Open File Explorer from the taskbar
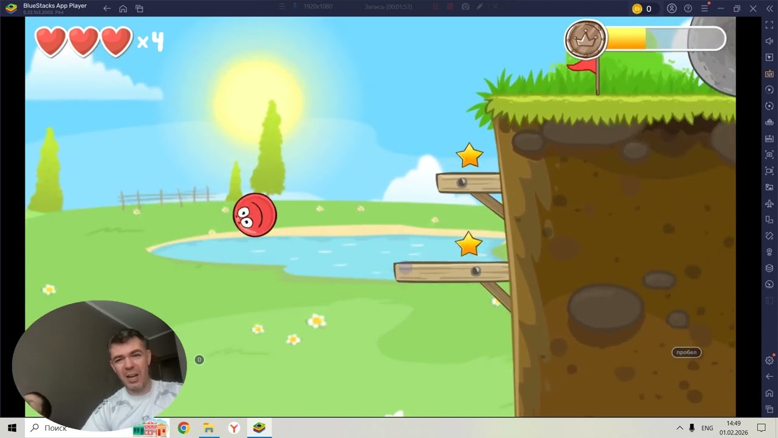The height and width of the screenshot is (438, 778). pos(208,428)
